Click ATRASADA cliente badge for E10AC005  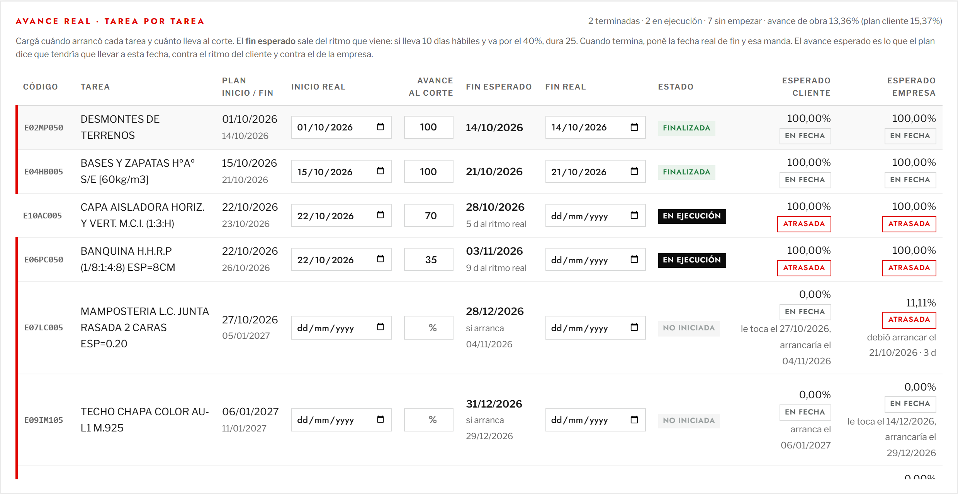pyautogui.click(x=804, y=224)
